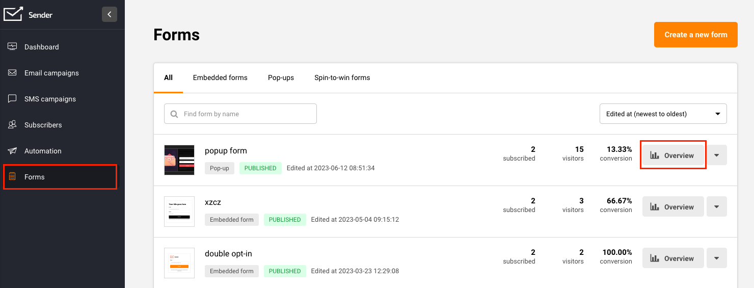The image size is (754, 288).
Task: Go to Email campaigns in the sidebar
Action: (51, 73)
